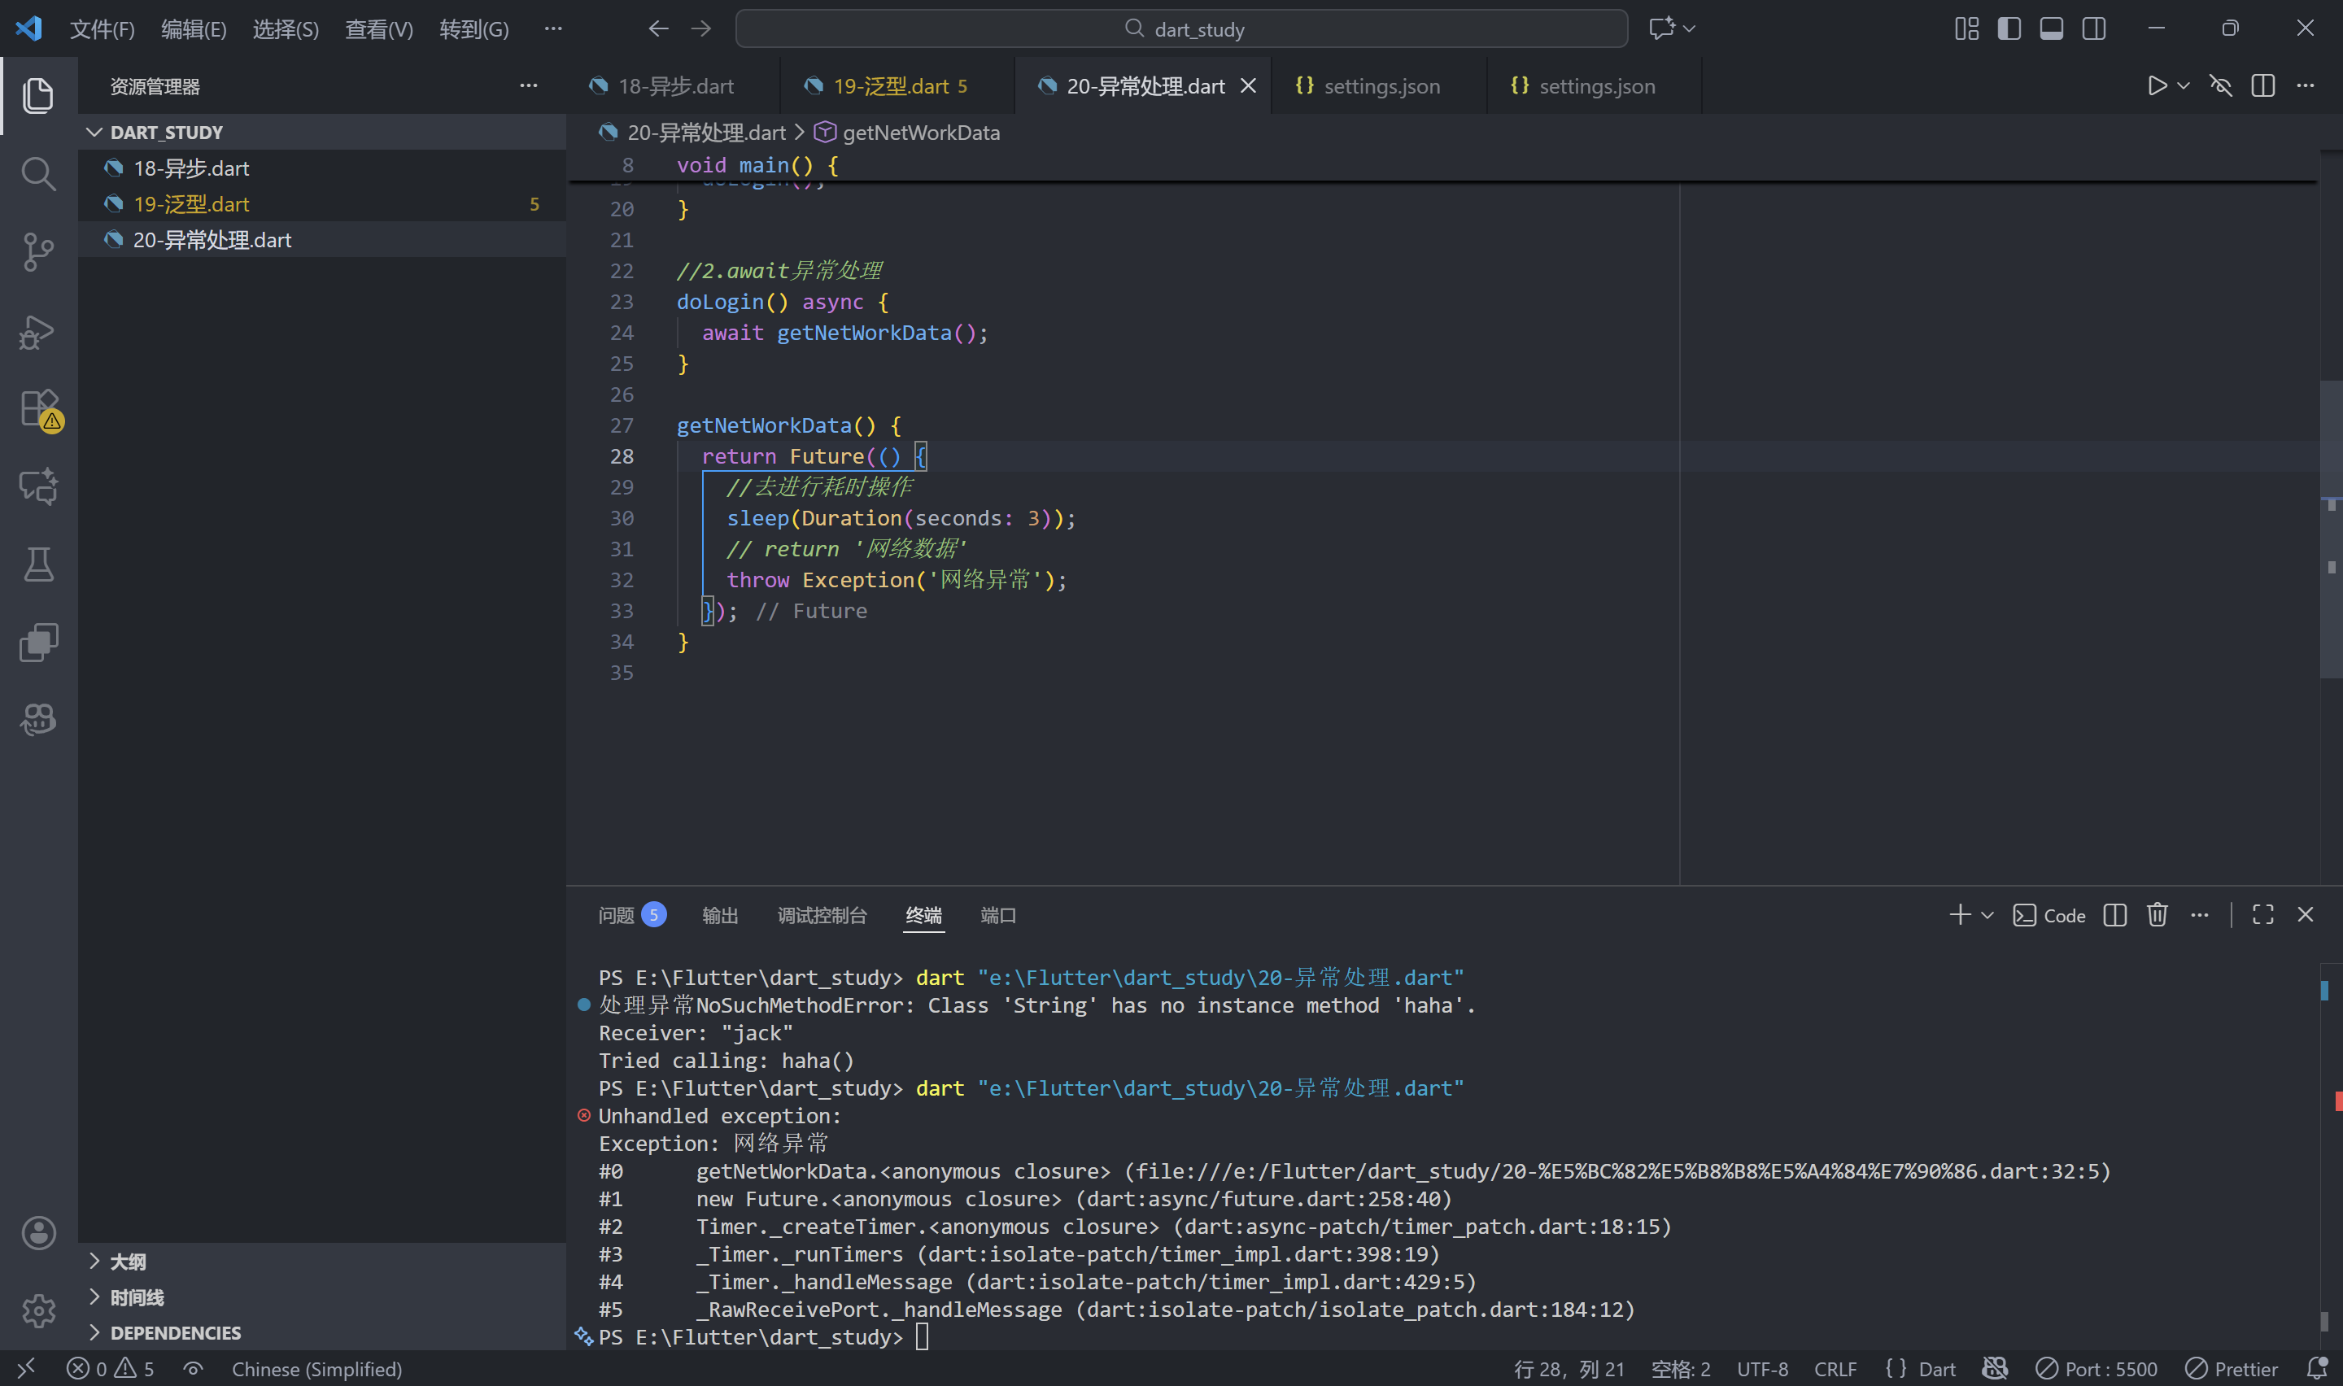Open the 编辑(E) menu
Screen dimensions: 2343x1386
[194, 29]
